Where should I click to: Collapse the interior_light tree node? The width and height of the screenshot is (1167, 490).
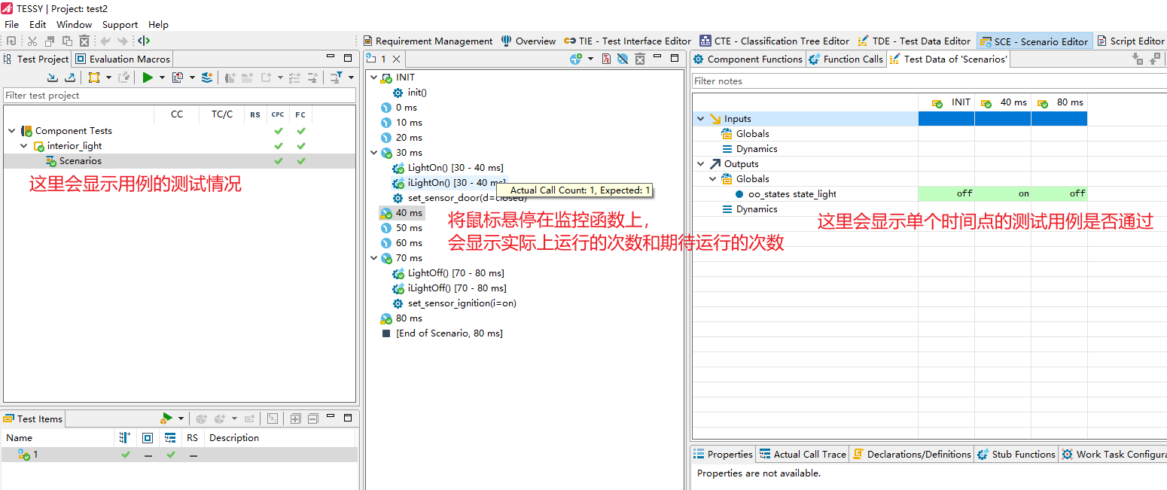(24, 146)
